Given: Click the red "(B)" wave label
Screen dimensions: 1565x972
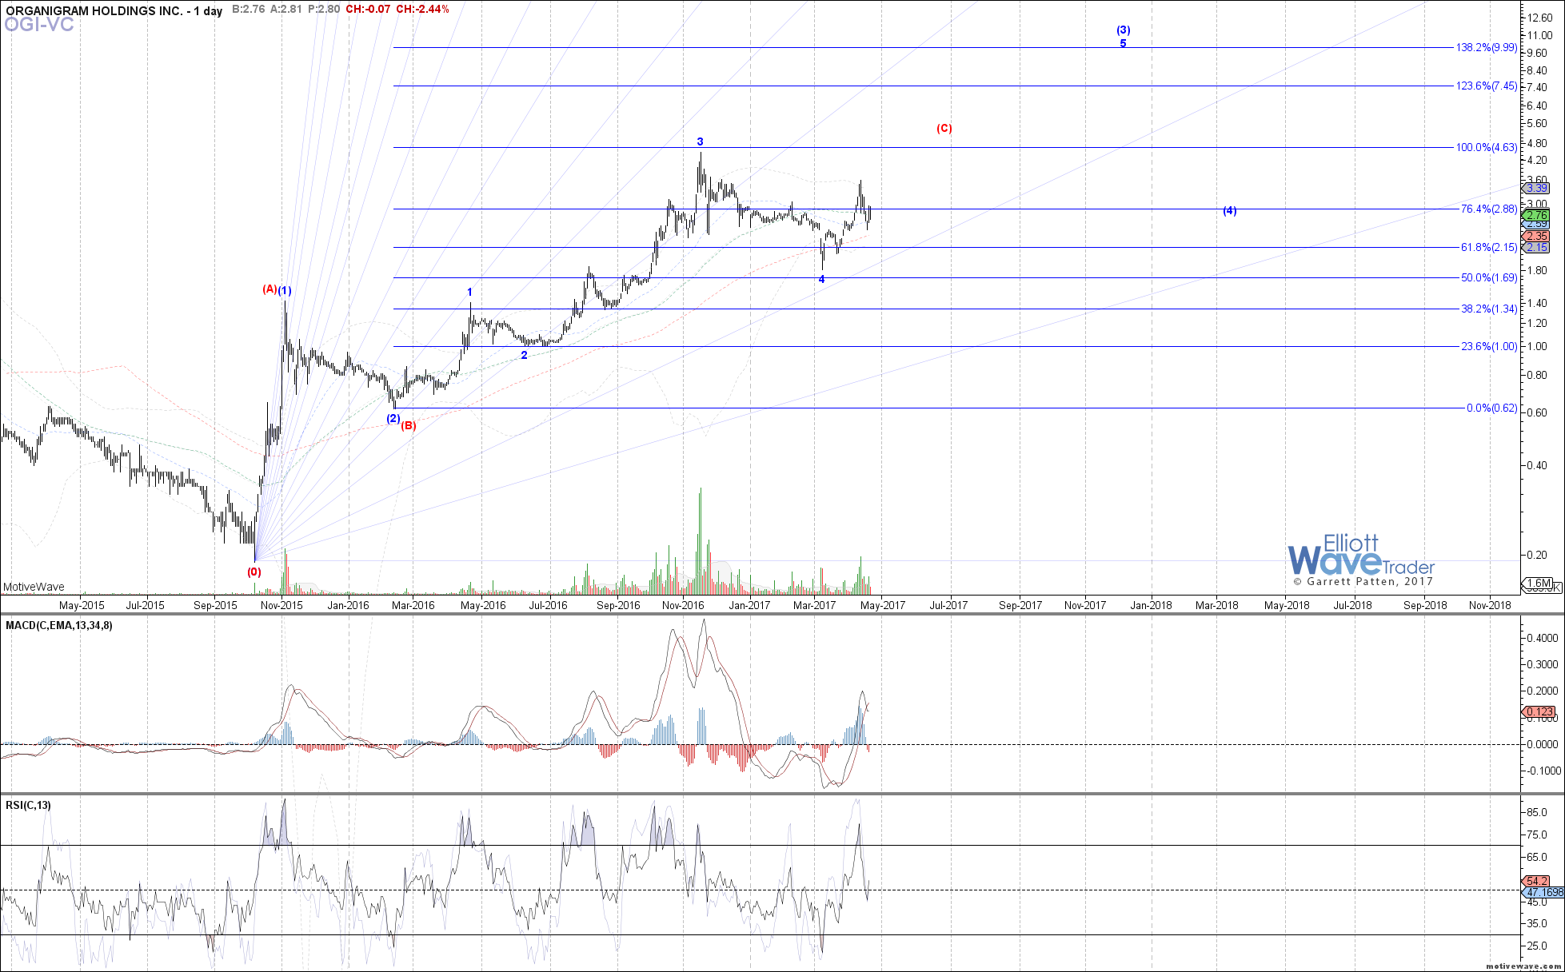Looking at the screenshot, I should [x=409, y=426].
